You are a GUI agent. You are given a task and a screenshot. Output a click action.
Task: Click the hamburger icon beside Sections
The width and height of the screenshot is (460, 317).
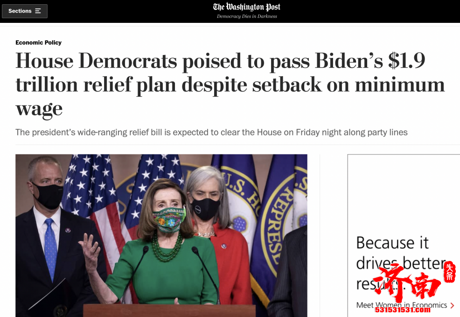click(x=38, y=11)
